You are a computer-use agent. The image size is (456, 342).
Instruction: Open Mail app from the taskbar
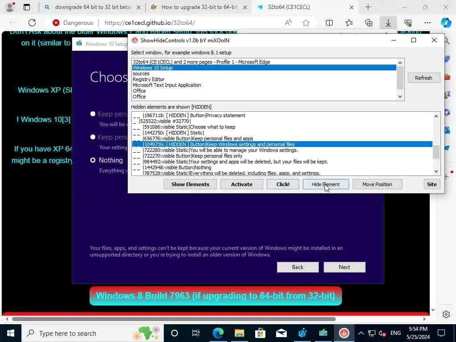[x=281, y=333]
